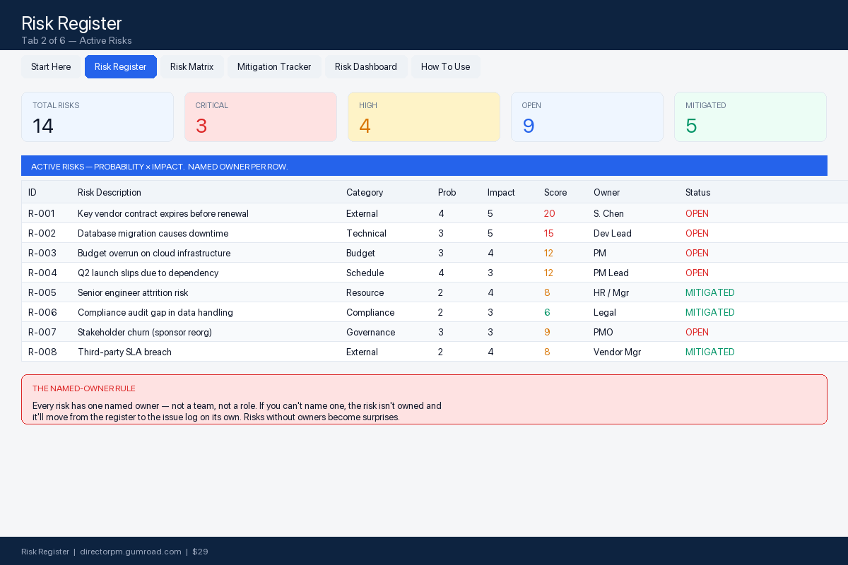Click the score 20 for R-001

[x=550, y=213]
